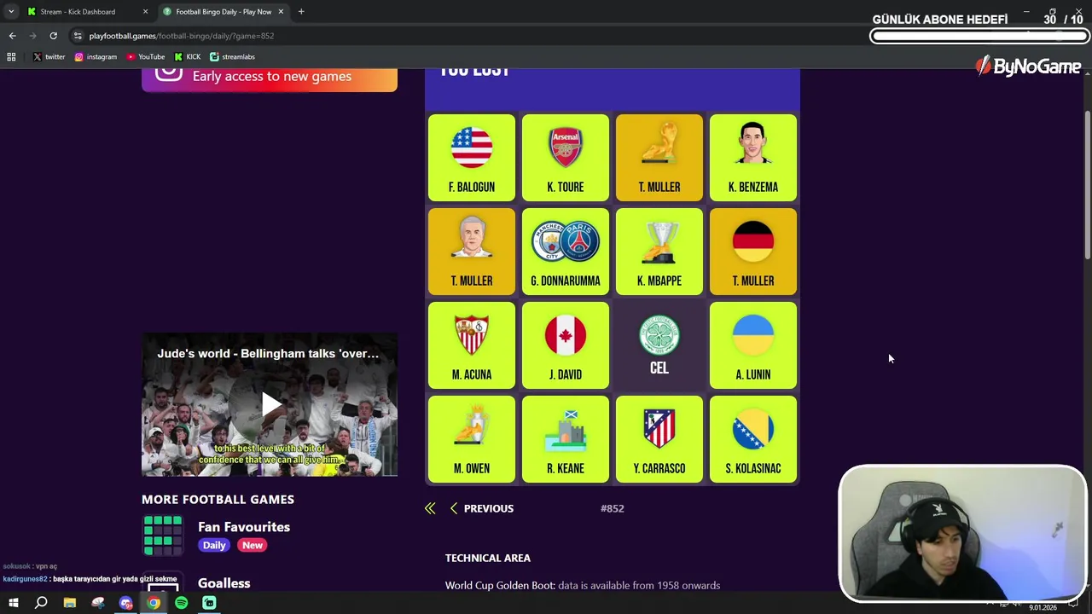Open the Fan Favourites game link
This screenshot has height=614, width=1092.
[x=244, y=527]
